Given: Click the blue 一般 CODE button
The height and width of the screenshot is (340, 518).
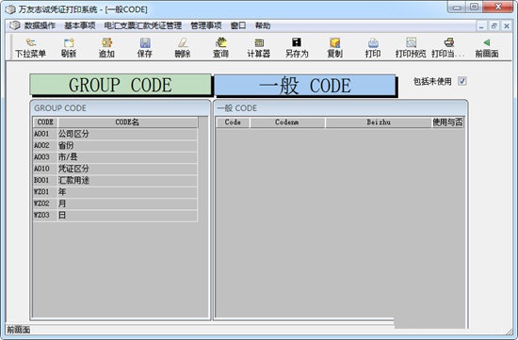Looking at the screenshot, I should tap(304, 86).
